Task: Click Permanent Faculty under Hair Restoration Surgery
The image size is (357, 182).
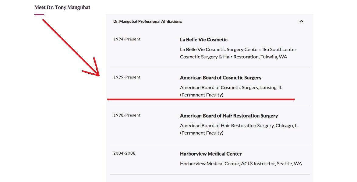Action: [x=201, y=133]
